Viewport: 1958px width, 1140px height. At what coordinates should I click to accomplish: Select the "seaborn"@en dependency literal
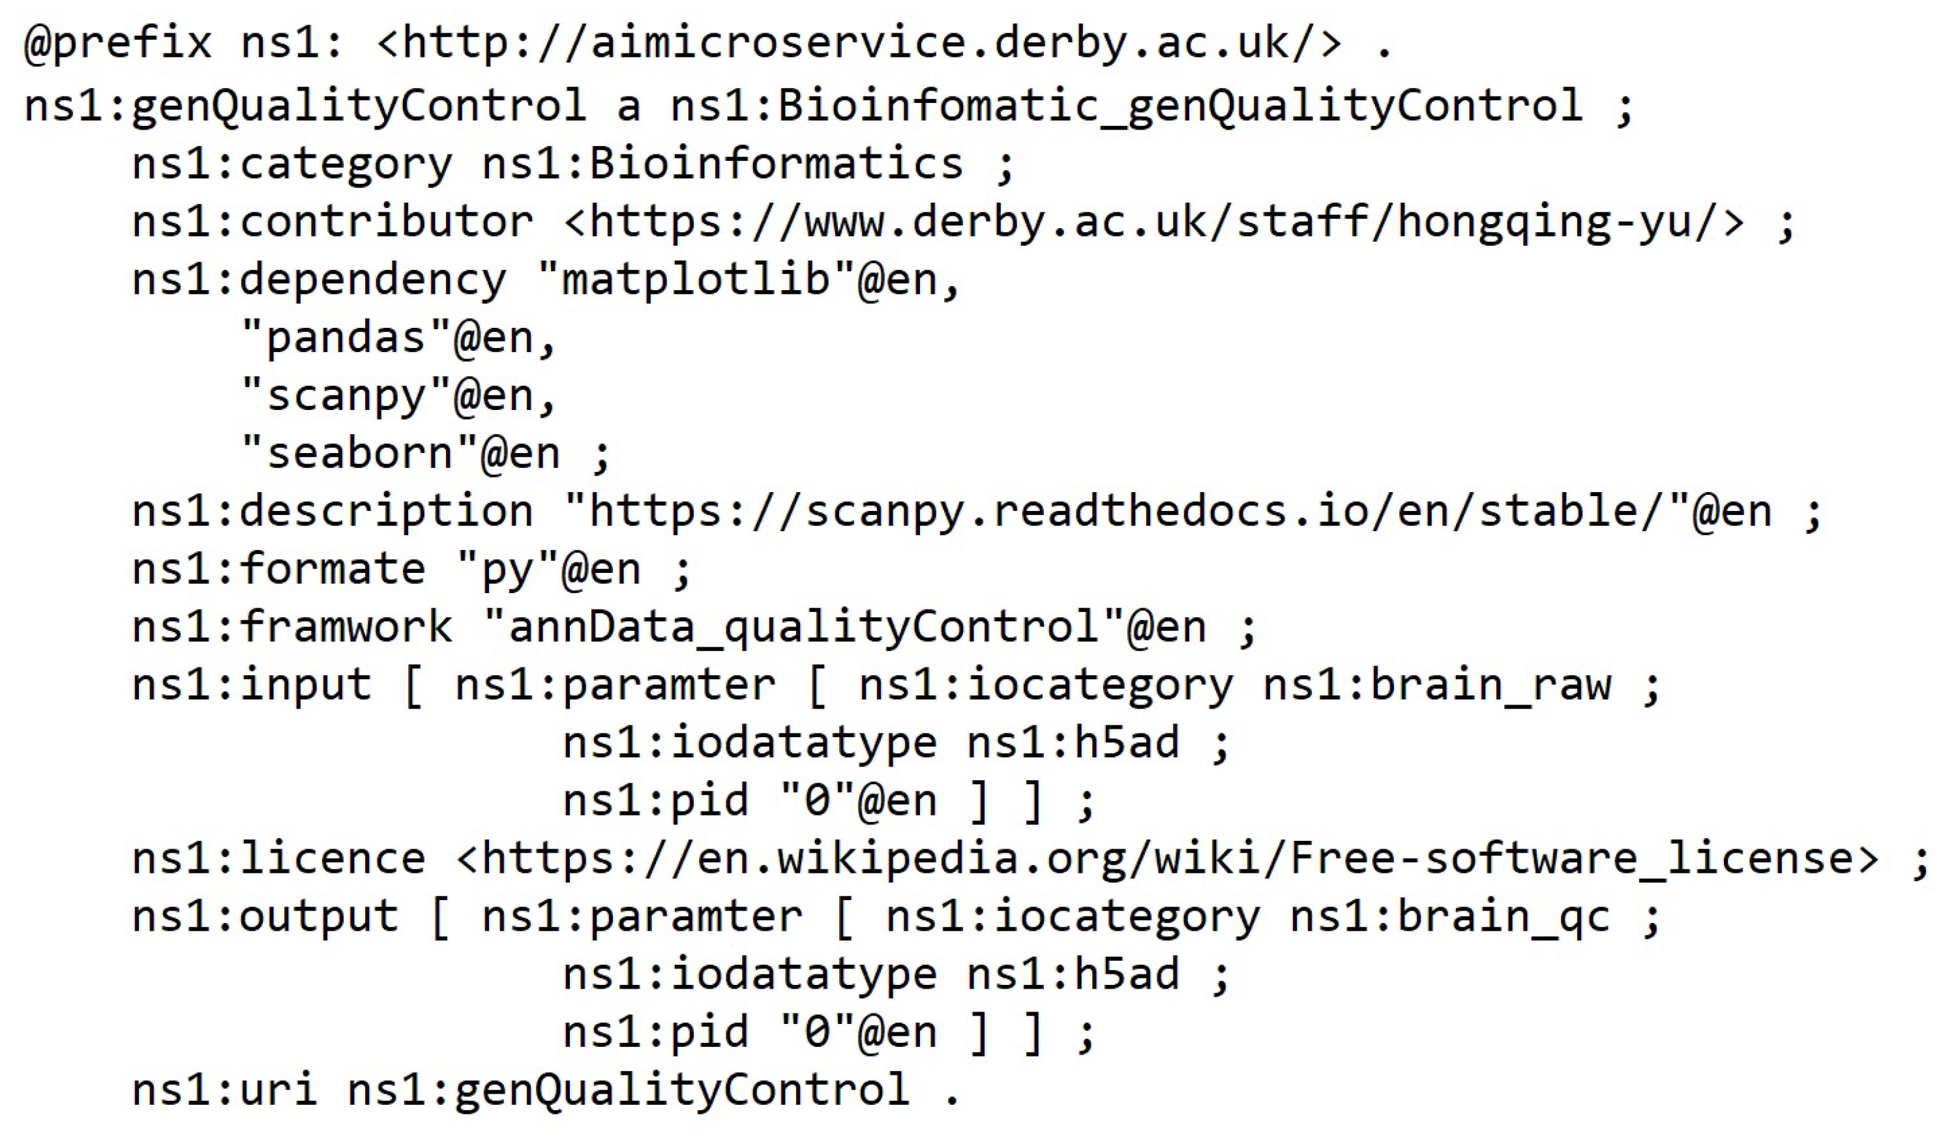(x=400, y=454)
